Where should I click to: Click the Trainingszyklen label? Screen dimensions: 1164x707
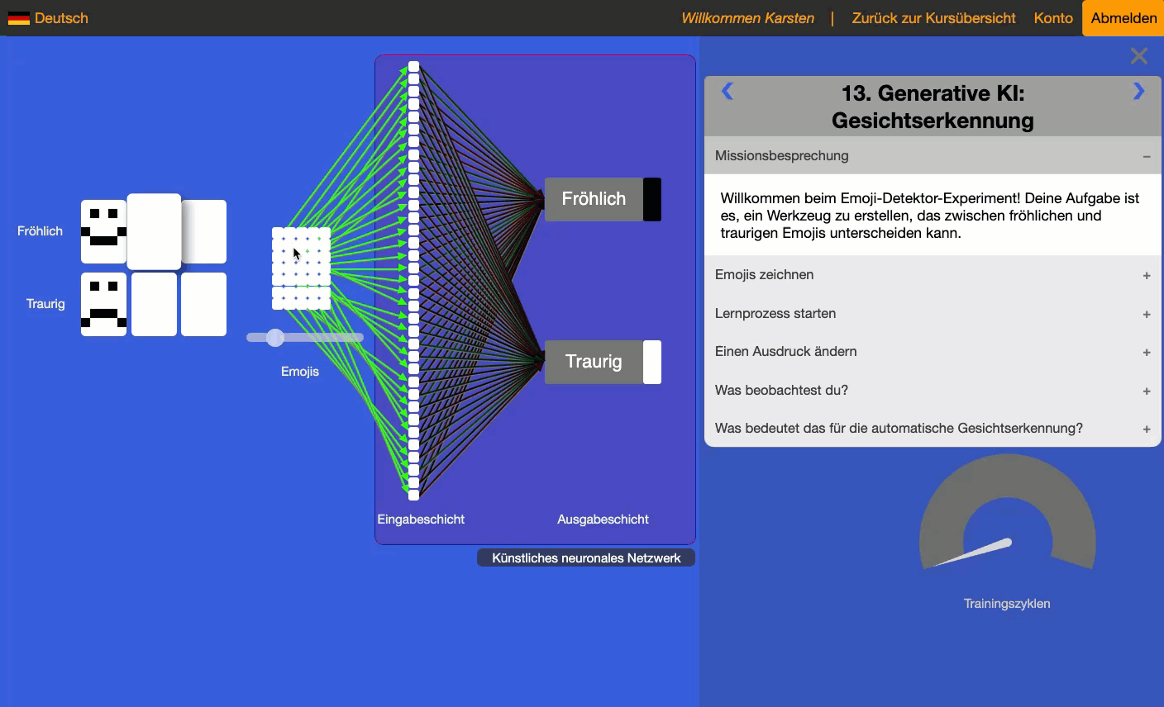pyautogui.click(x=1007, y=604)
